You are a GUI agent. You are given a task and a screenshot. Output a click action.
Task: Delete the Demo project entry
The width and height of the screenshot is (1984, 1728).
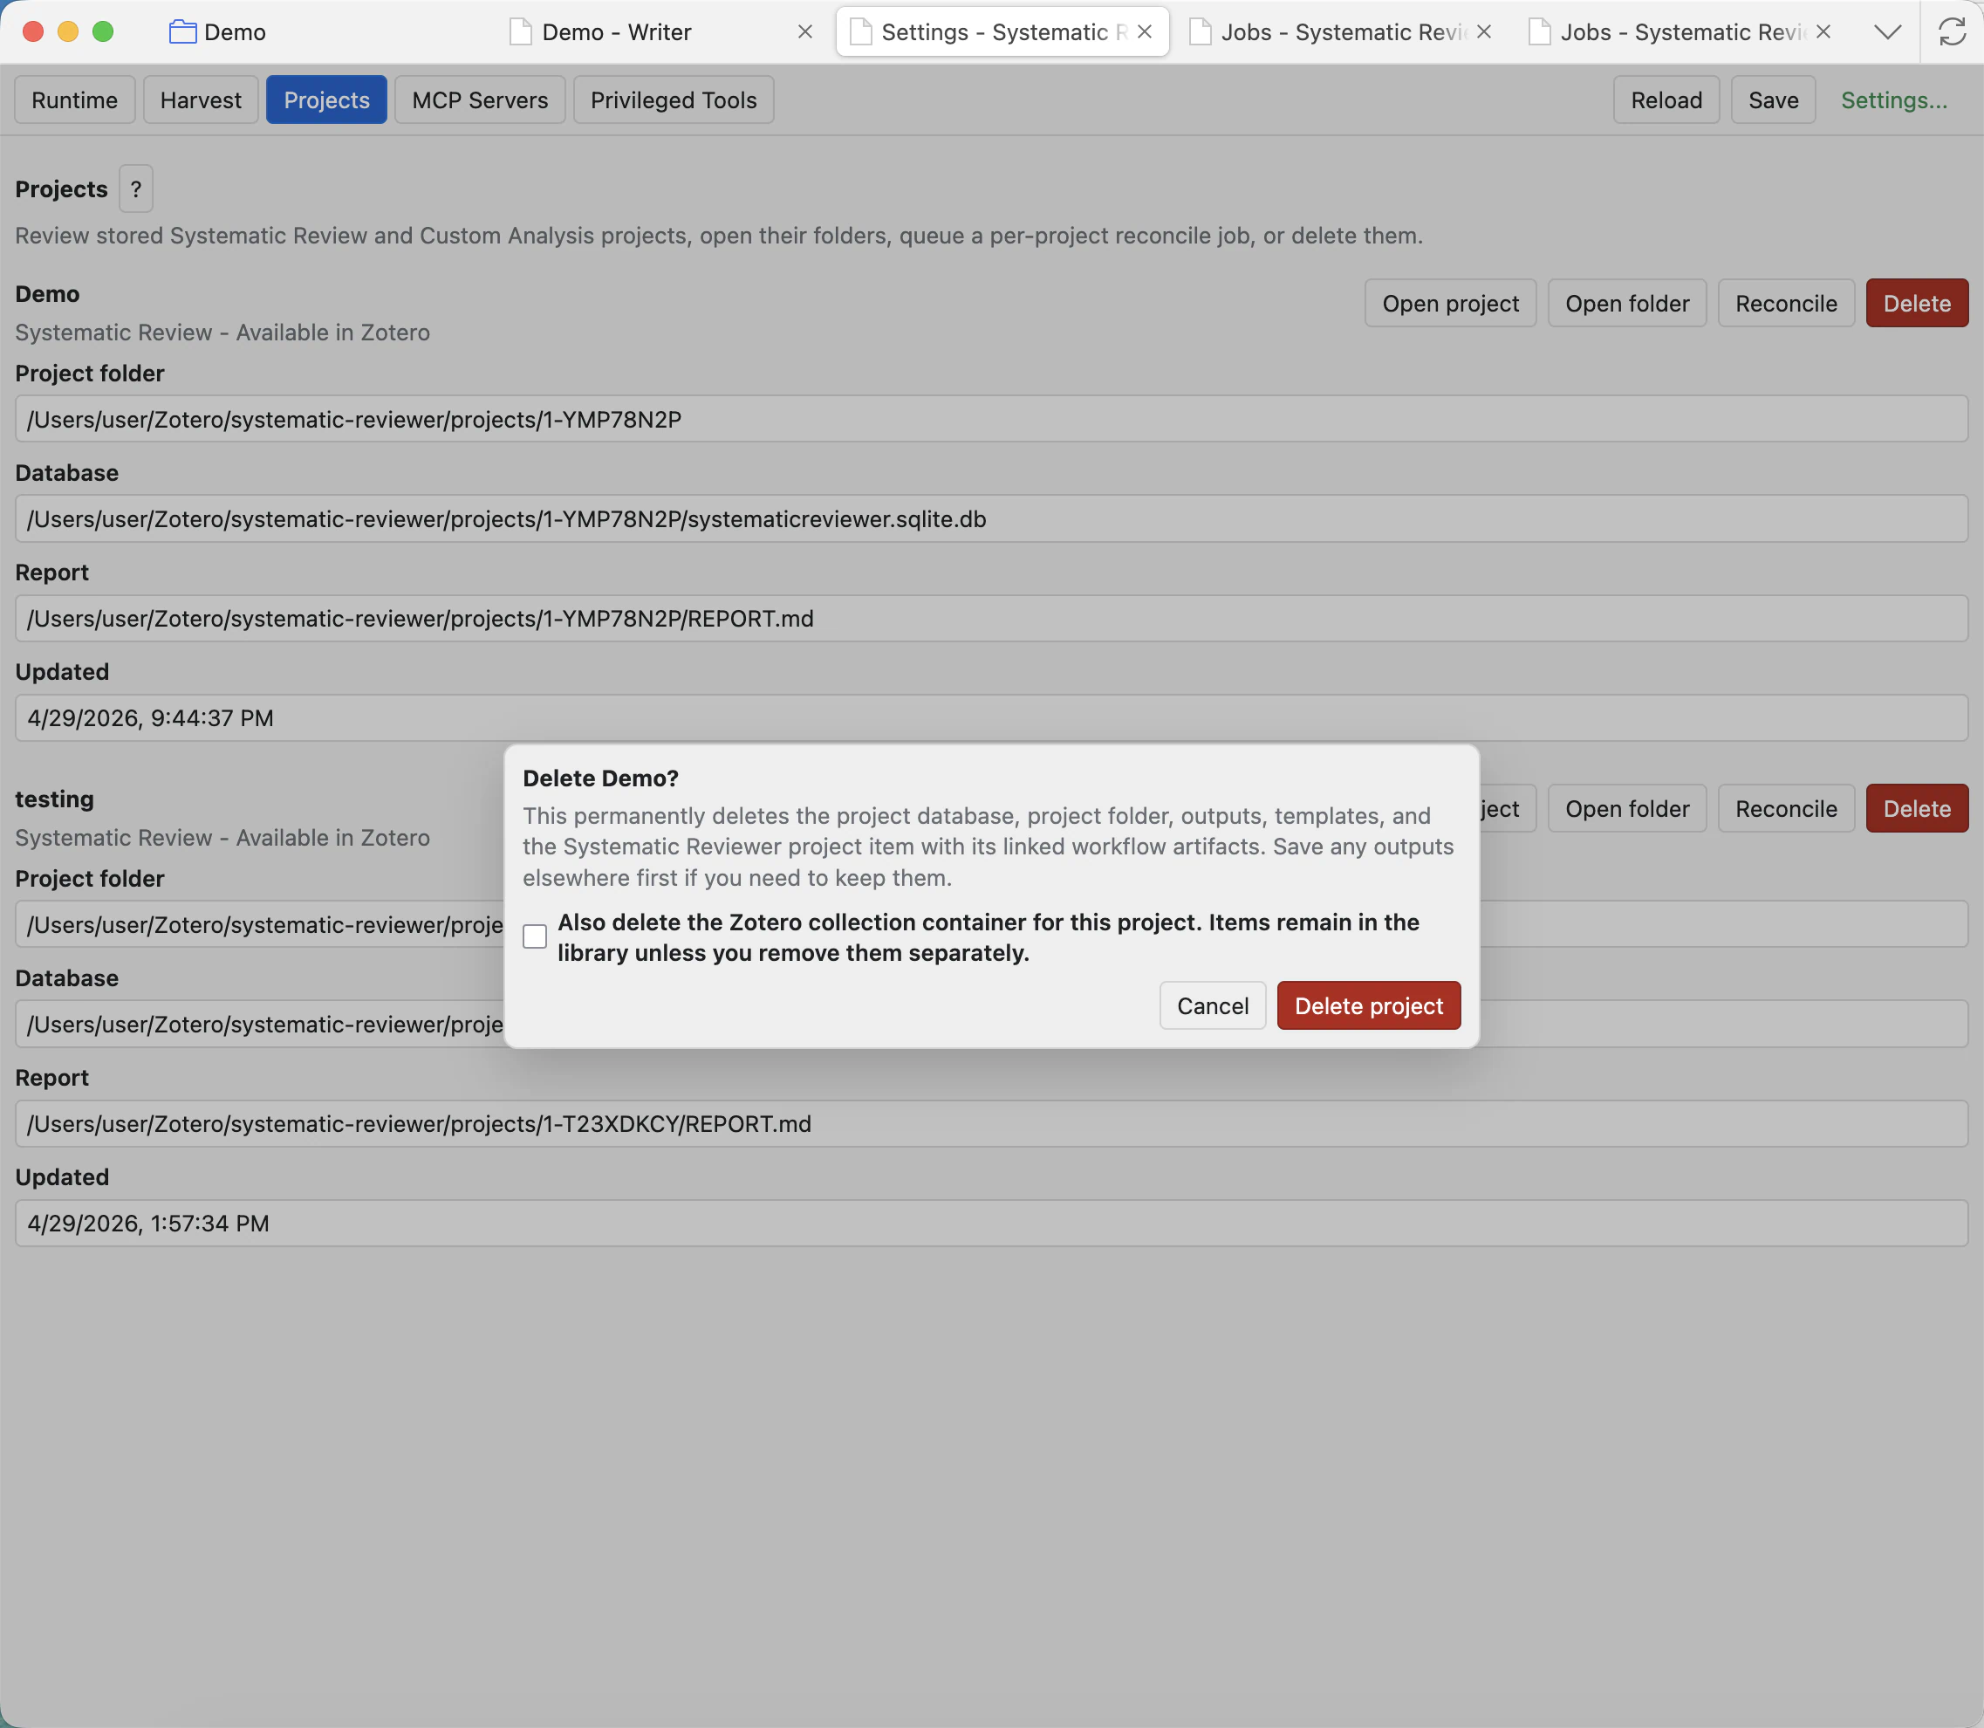pos(1917,304)
